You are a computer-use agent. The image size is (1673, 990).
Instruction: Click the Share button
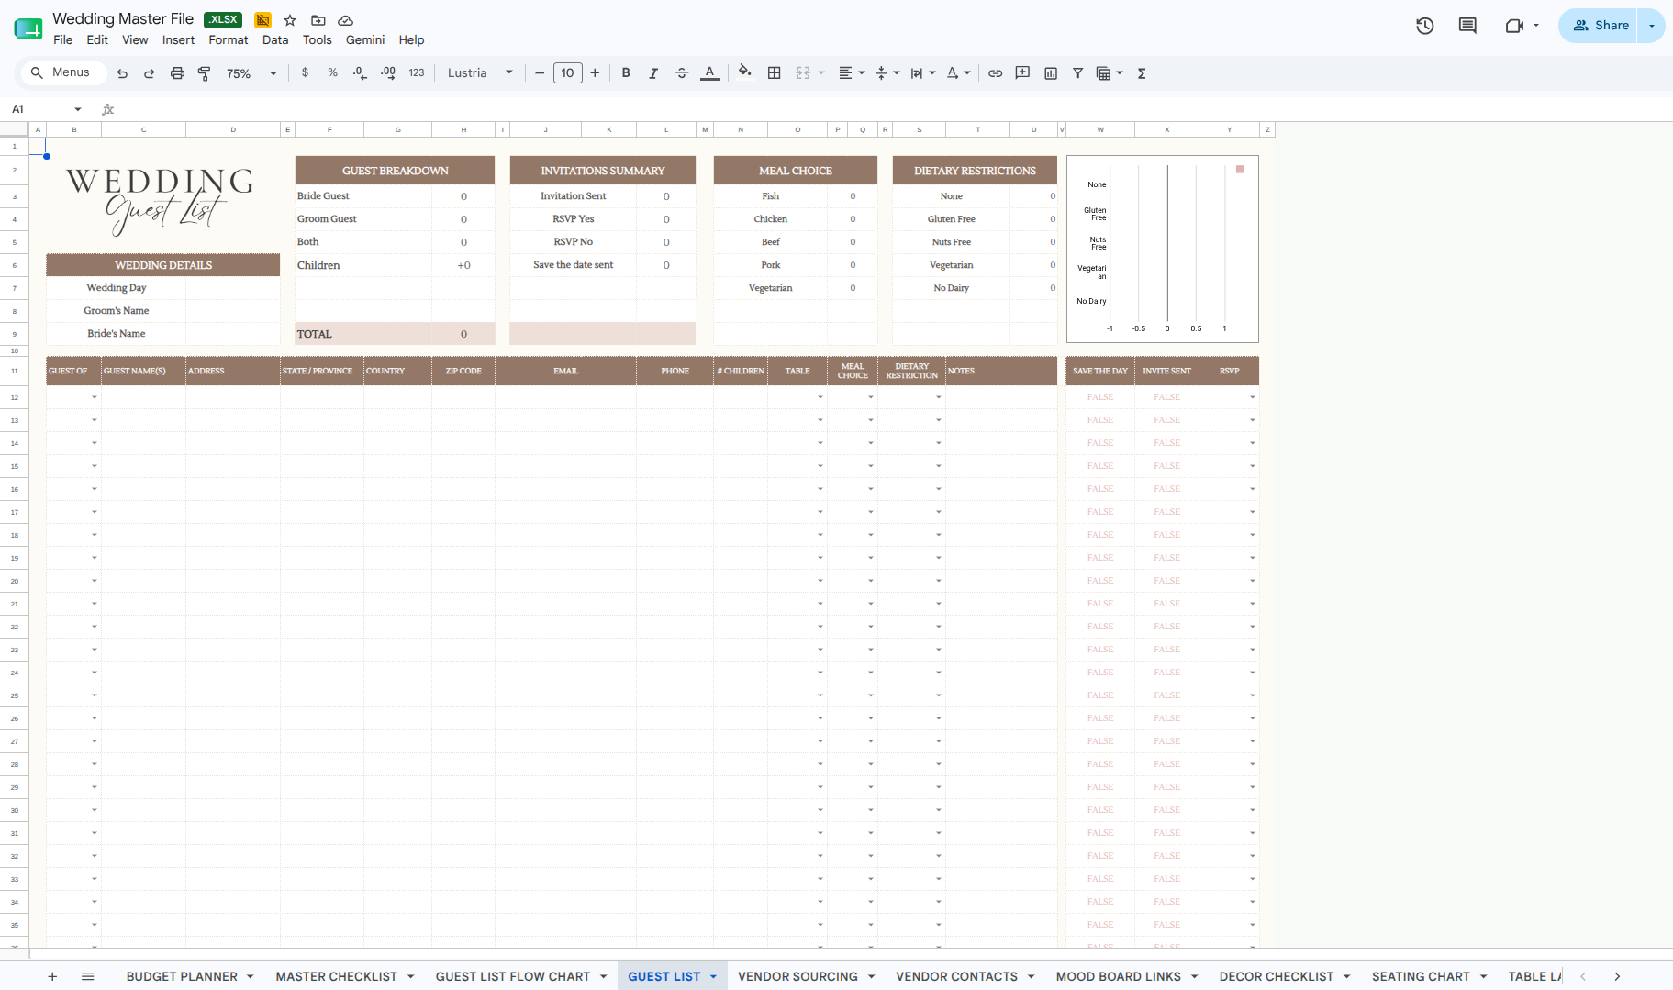pyautogui.click(x=1601, y=26)
